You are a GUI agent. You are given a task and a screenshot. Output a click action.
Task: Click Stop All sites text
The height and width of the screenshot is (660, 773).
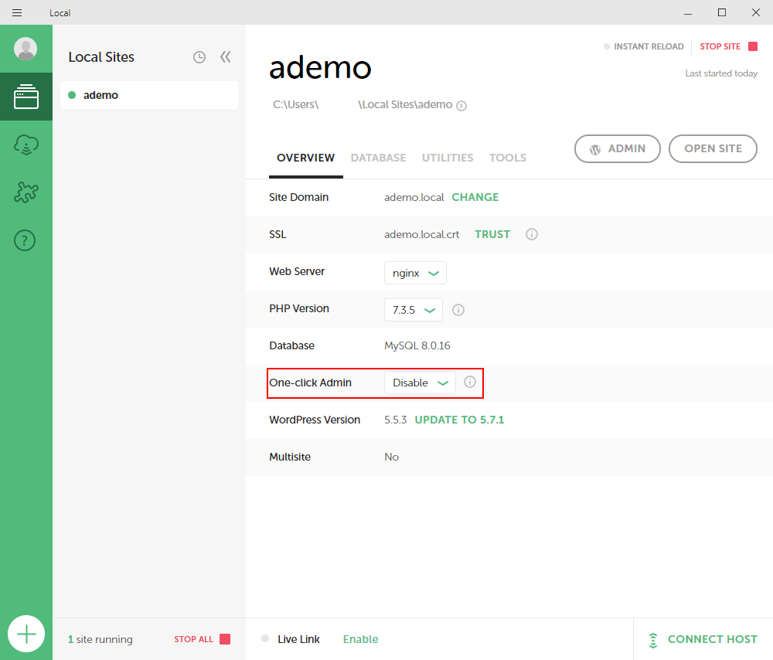194,639
